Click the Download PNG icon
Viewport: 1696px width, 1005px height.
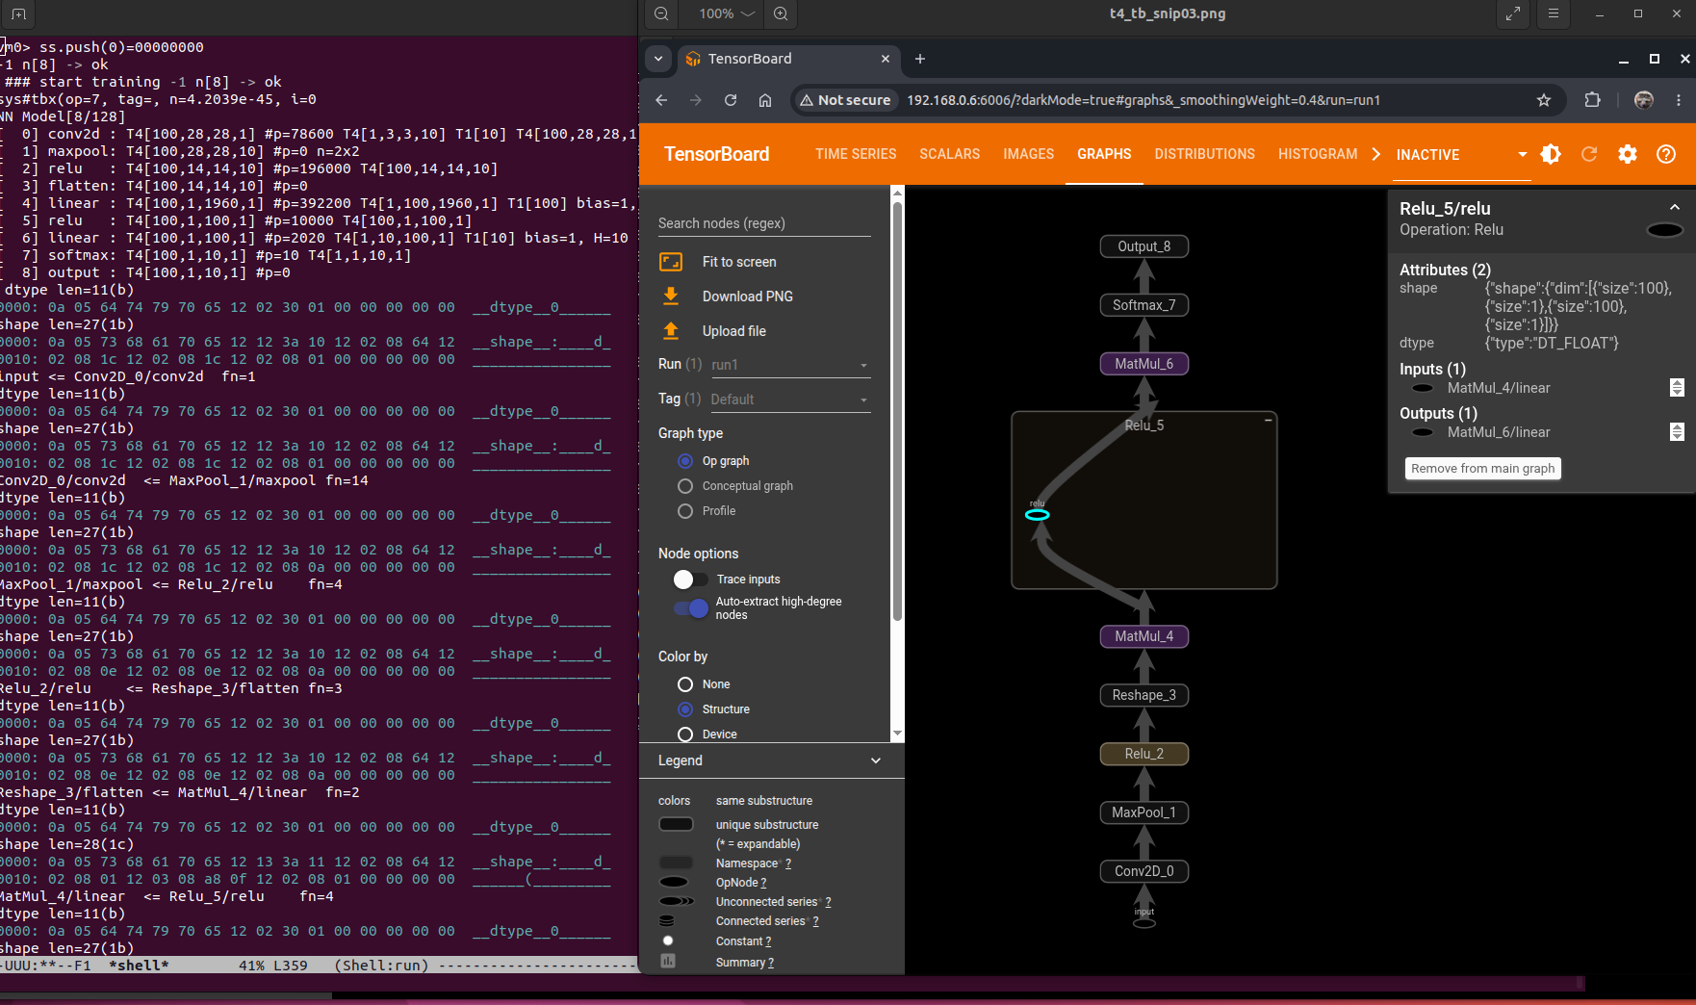[x=671, y=296]
